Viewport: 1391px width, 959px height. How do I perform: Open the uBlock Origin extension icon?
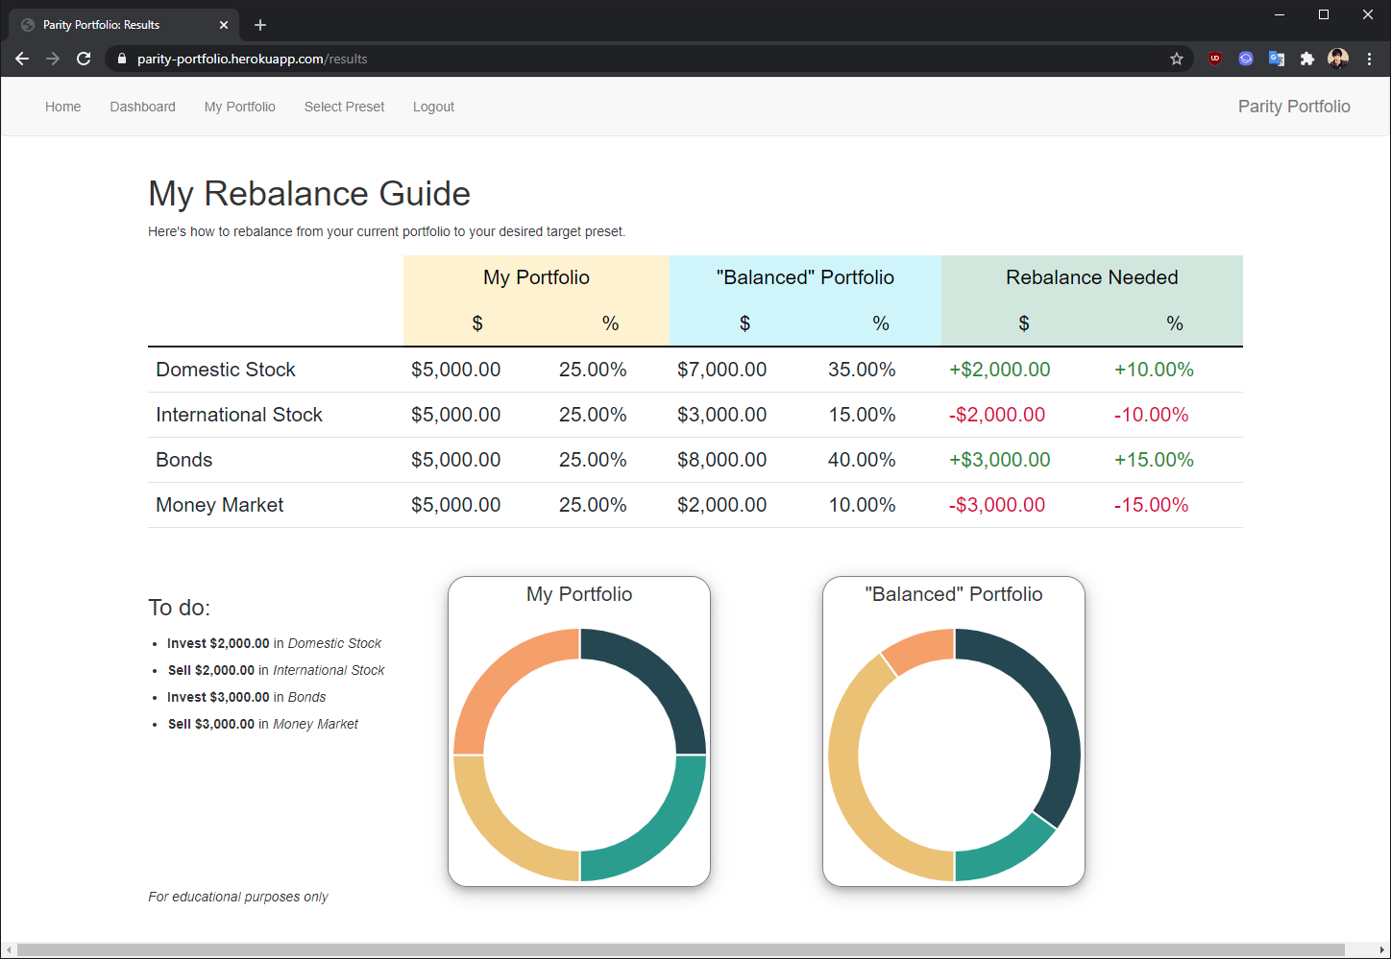[1215, 59]
